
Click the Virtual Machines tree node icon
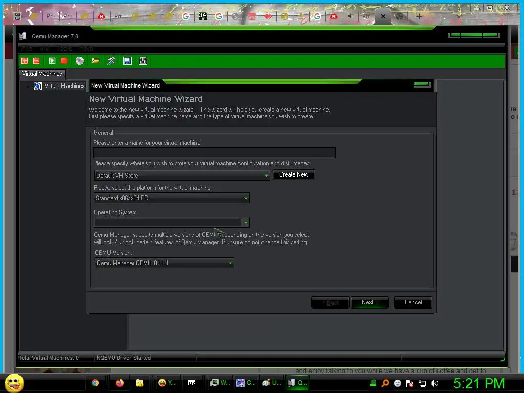pos(38,86)
